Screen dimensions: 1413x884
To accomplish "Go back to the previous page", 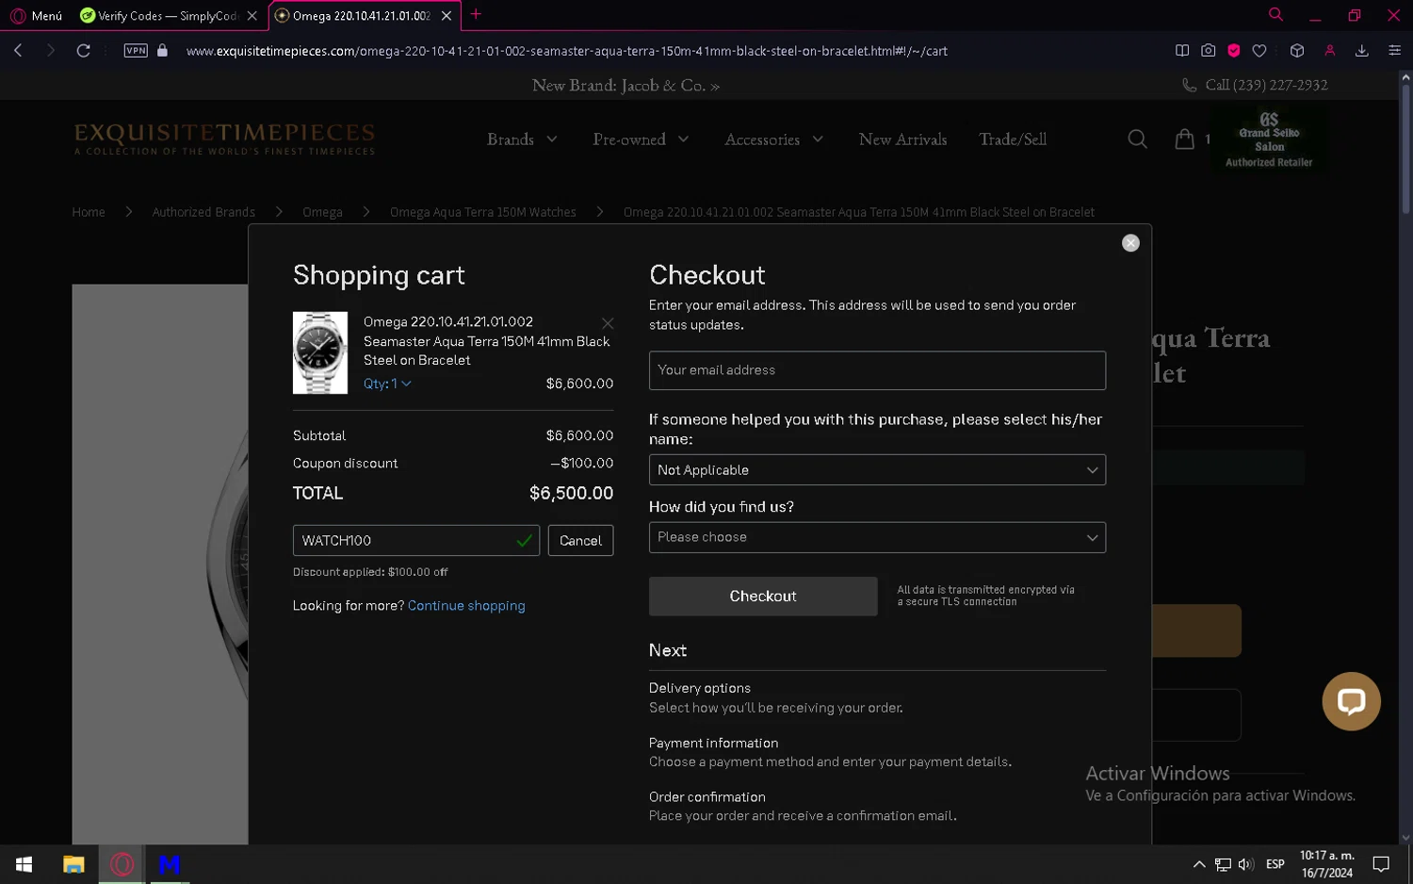I will click(18, 51).
